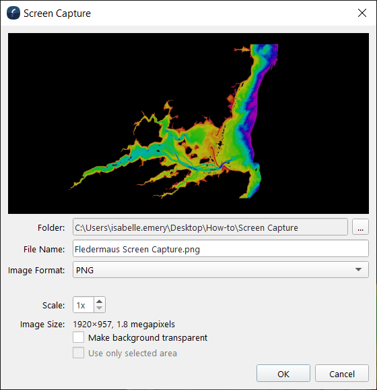
Task: Browse for folder using the ellipsis button
Action: click(x=360, y=227)
